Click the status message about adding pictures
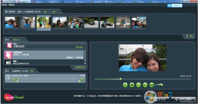198x104 pixels. pyautogui.click(x=108, y=96)
